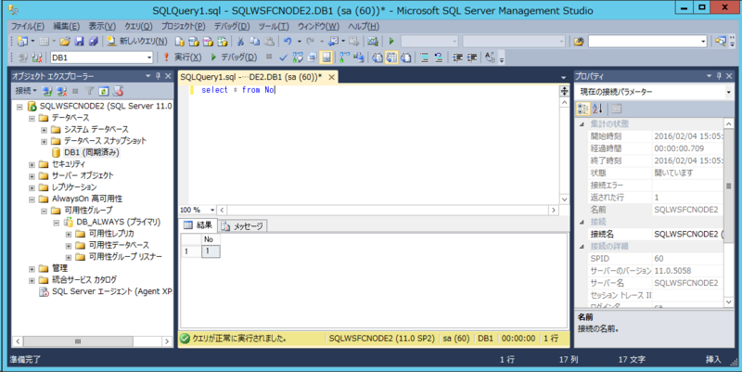The image size is (742, 372).
Task: Click Categorized view icon in Properties panel
Action: [x=582, y=109]
